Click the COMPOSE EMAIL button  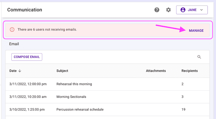[x=27, y=57]
